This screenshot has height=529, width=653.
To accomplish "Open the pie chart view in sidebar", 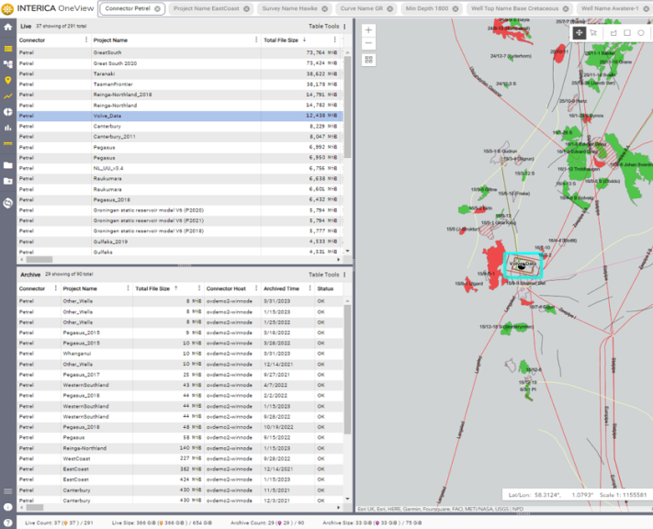I will (x=8, y=111).
